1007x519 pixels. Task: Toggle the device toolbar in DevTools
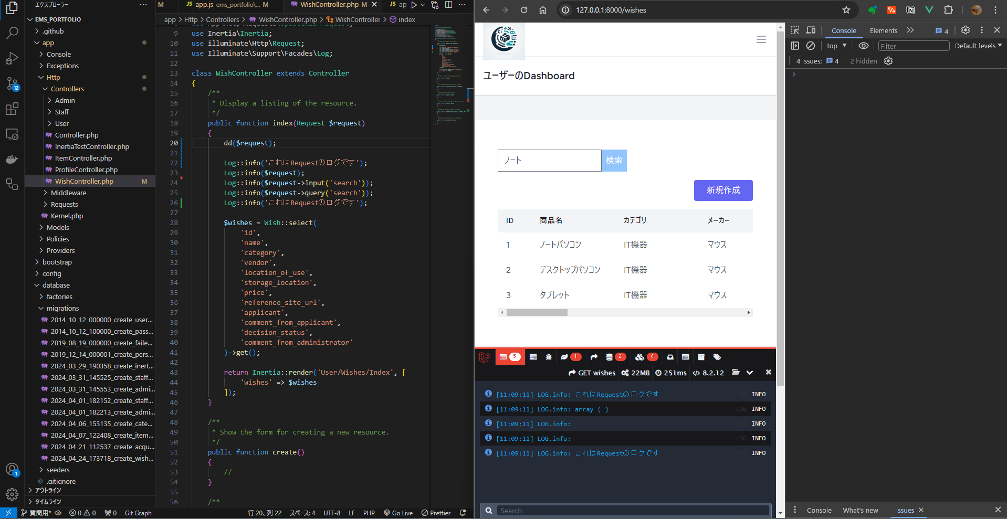pyautogui.click(x=811, y=30)
